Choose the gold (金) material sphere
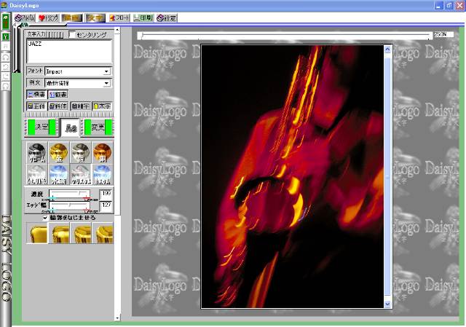 [59, 153]
